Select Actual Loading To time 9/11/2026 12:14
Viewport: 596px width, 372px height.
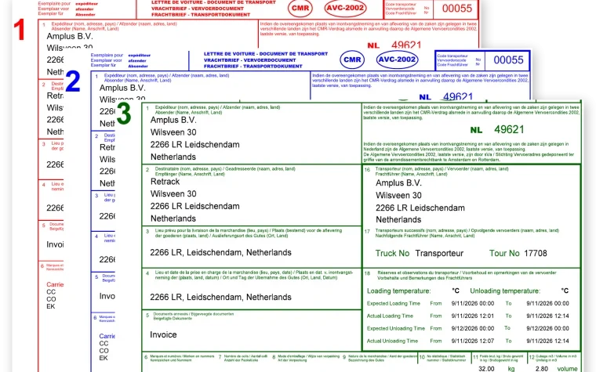(x=547, y=316)
